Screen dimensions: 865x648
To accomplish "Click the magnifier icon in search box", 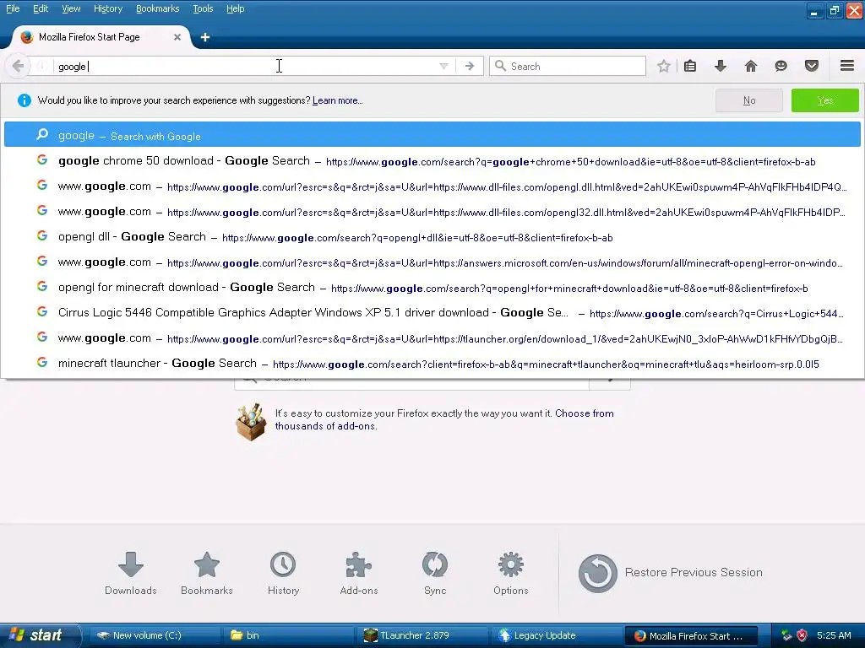I will pyautogui.click(x=500, y=66).
